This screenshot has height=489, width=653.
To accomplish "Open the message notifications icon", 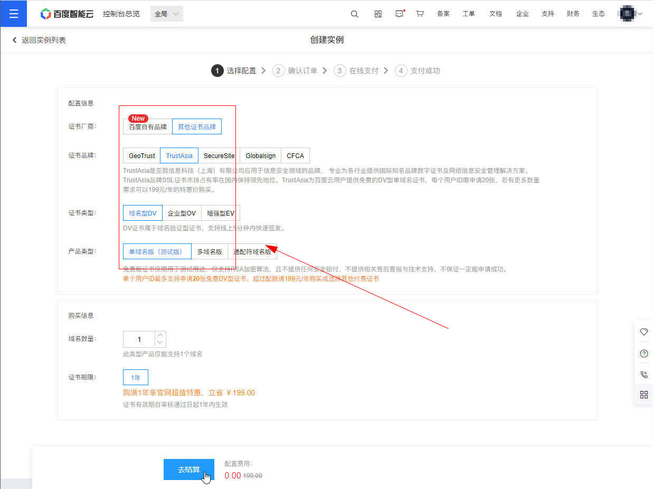I will 400,14.
